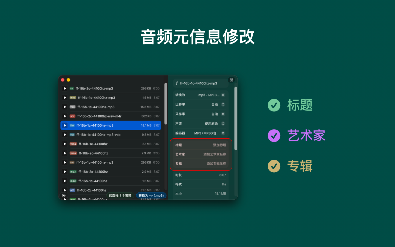Click the green checkmark next to 标题

point(274,105)
